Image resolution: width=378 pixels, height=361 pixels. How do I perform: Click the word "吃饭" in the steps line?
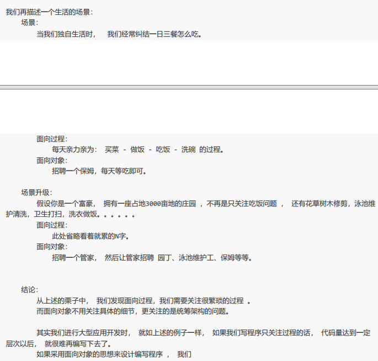[163, 150]
